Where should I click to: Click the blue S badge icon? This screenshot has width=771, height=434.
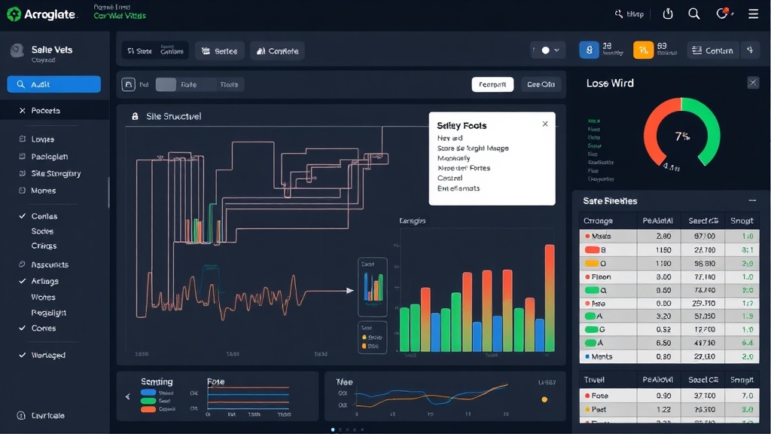pyautogui.click(x=589, y=50)
